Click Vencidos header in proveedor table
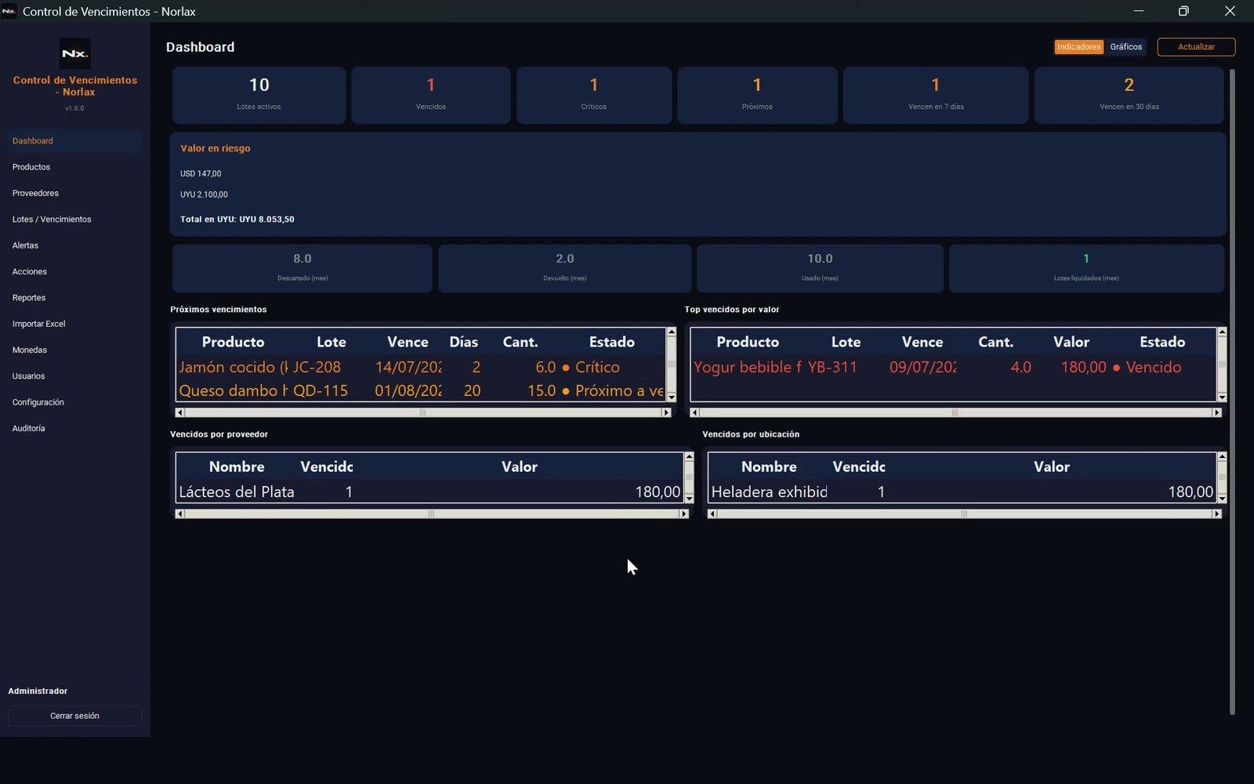Screen dimensions: 1254x784 tap(327, 466)
